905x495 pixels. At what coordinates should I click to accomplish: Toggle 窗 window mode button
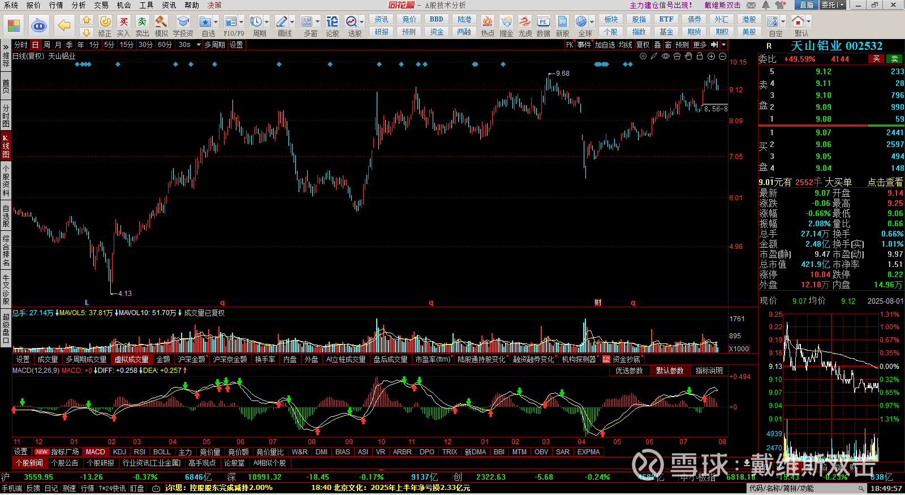(x=668, y=45)
